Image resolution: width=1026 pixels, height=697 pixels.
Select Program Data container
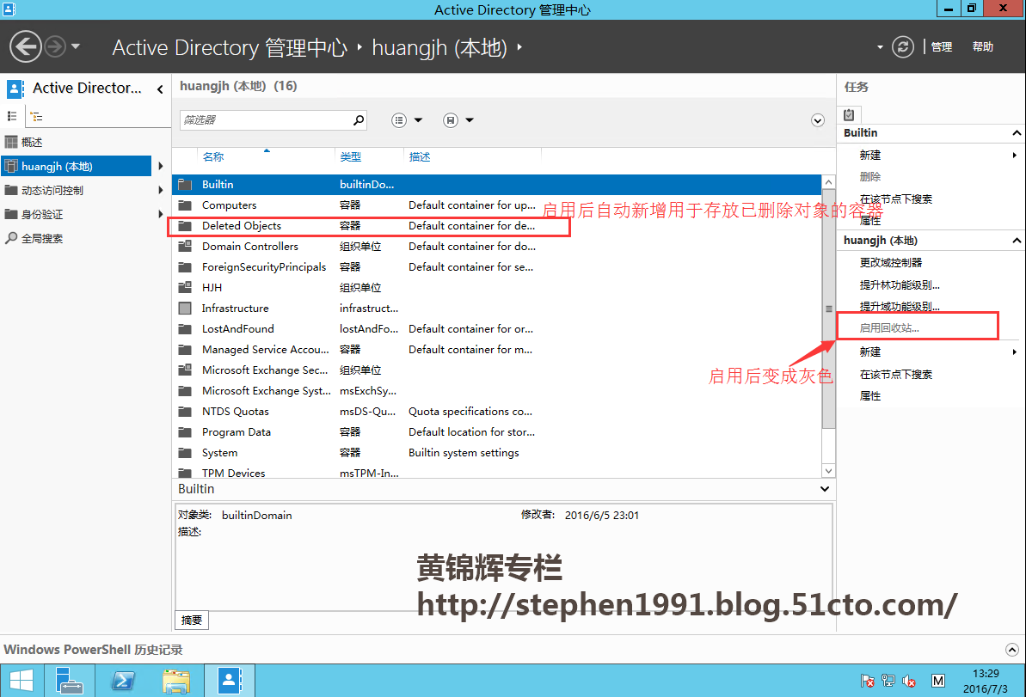496,432
